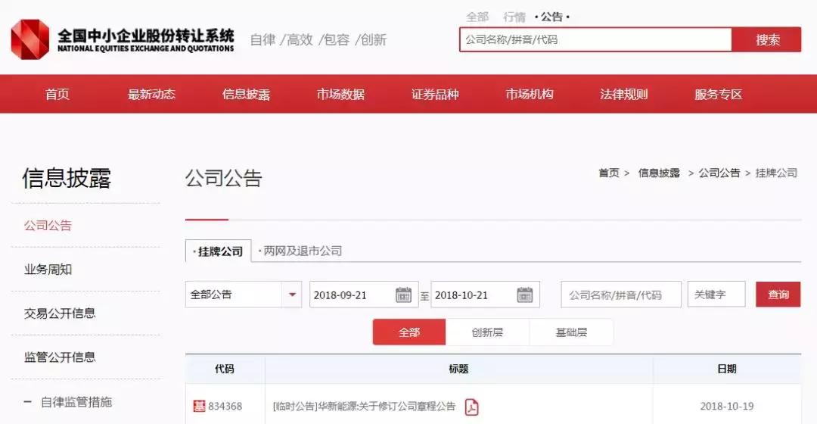Image resolution: width=817 pixels, height=424 pixels.
Task: Switch to the 两网及退市公司 tab
Action: coord(300,251)
